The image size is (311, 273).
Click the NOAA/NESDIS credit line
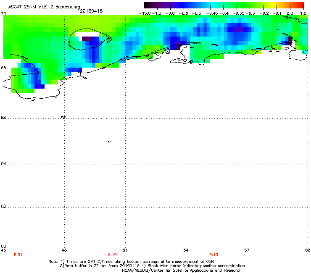[x=182, y=270]
